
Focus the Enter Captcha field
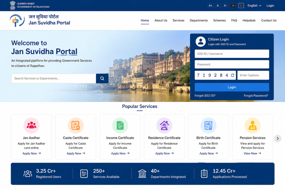[x=253, y=75]
